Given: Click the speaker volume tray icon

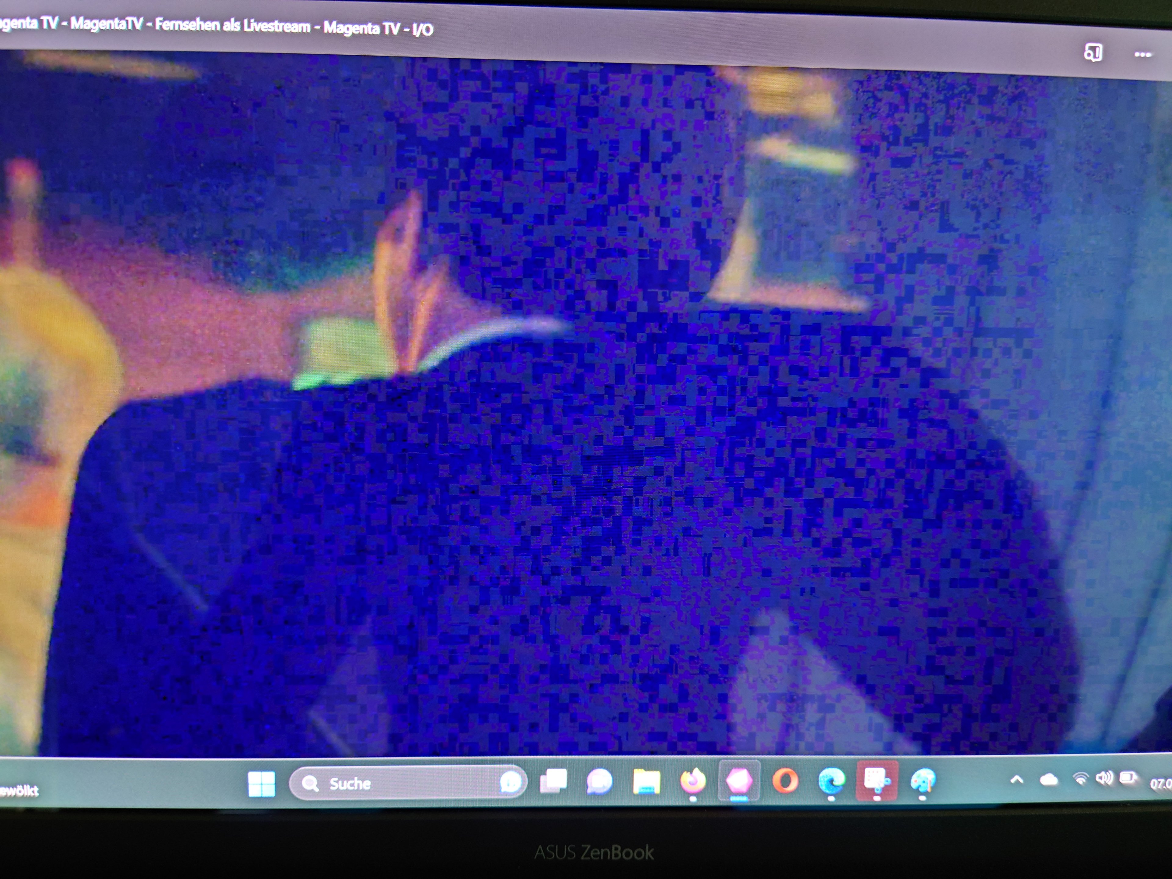Looking at the screenshot, I should (1104, 778).
